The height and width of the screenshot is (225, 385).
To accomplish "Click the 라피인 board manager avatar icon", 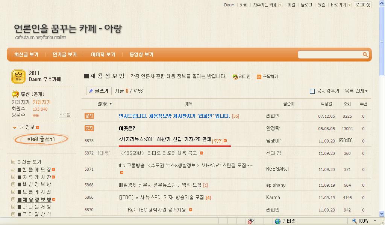I will 235,77.
